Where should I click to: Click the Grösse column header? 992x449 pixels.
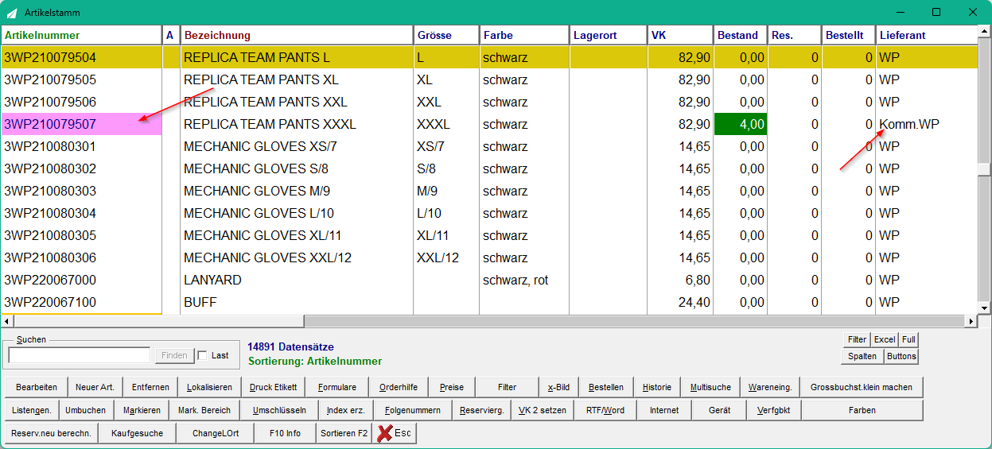point(445,35)
